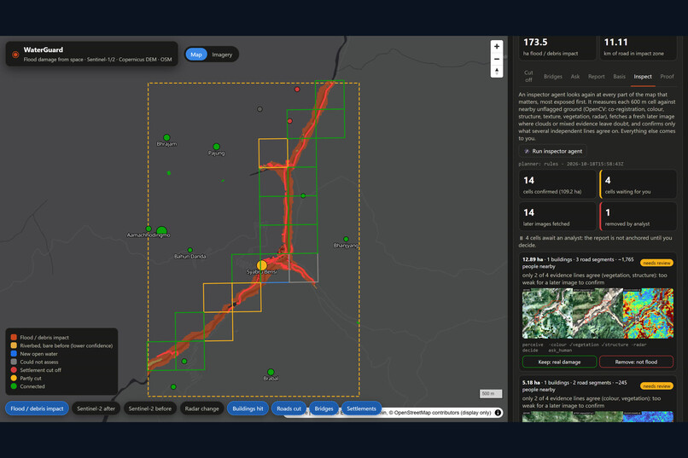Click Riverbed bare before legend swatch

click(14, 345)
